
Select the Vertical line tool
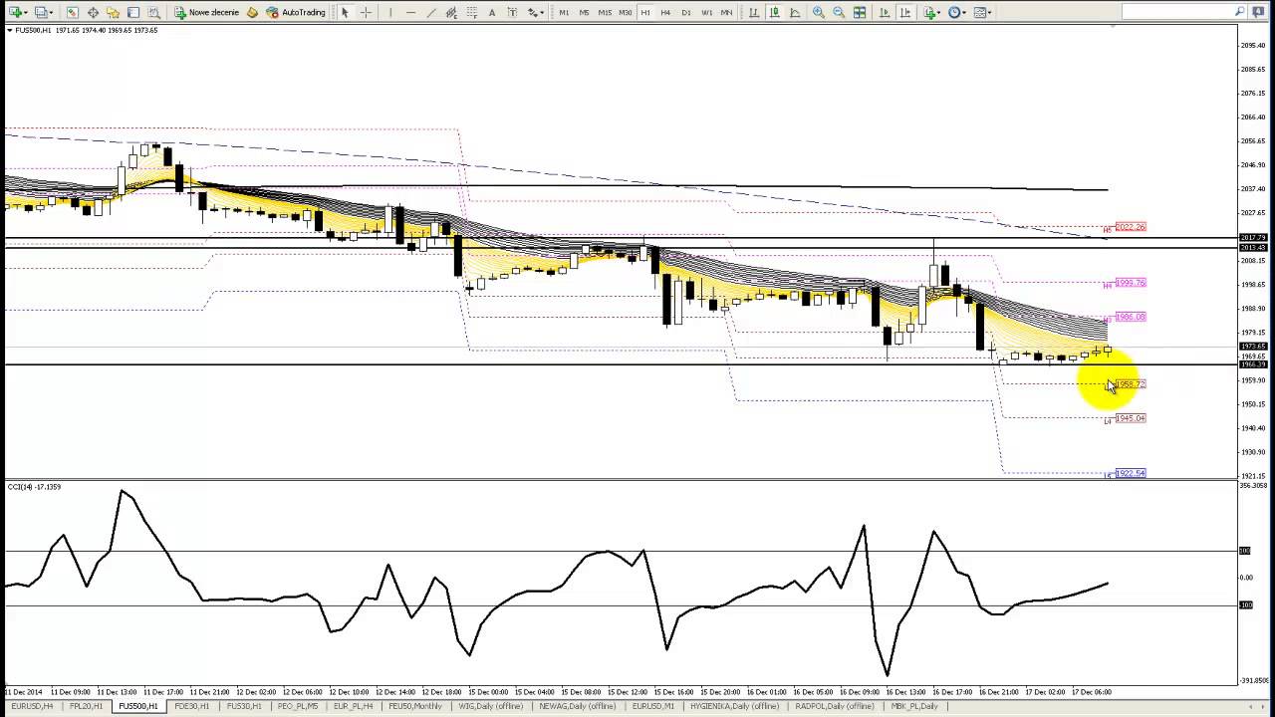tap(390, 12)
